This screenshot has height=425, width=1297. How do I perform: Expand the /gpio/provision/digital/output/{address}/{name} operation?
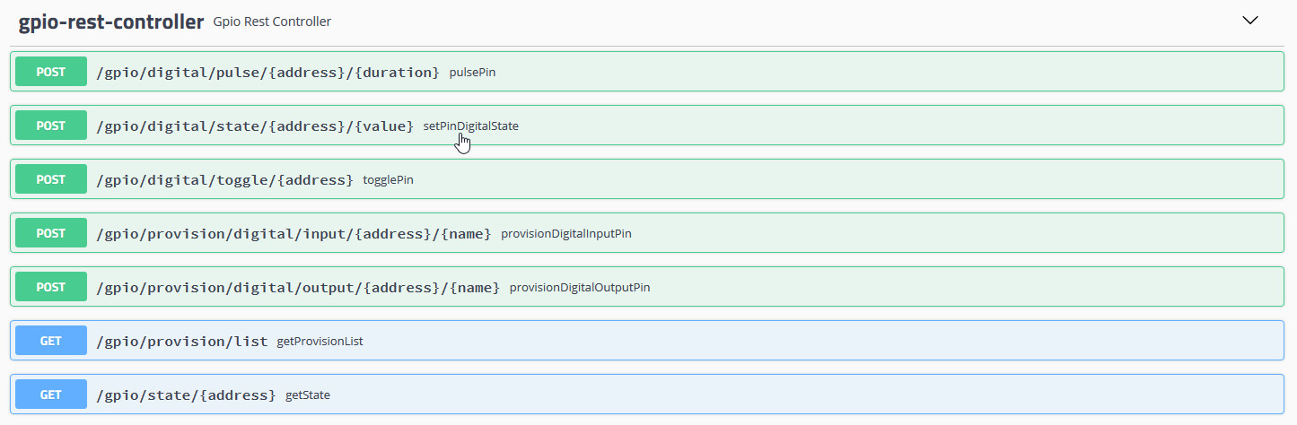pos(298,287)
